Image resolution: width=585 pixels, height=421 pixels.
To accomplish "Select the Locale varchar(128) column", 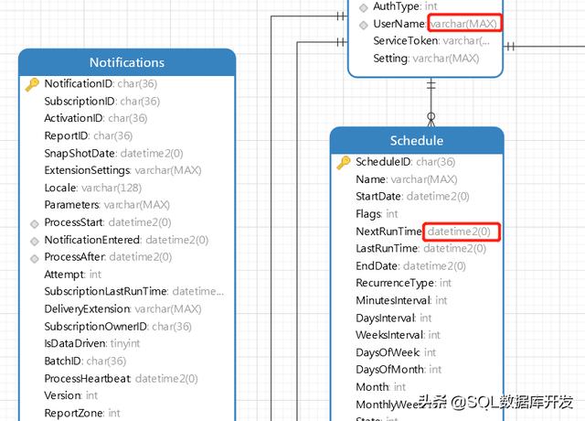I will click(x=93, y=188).
